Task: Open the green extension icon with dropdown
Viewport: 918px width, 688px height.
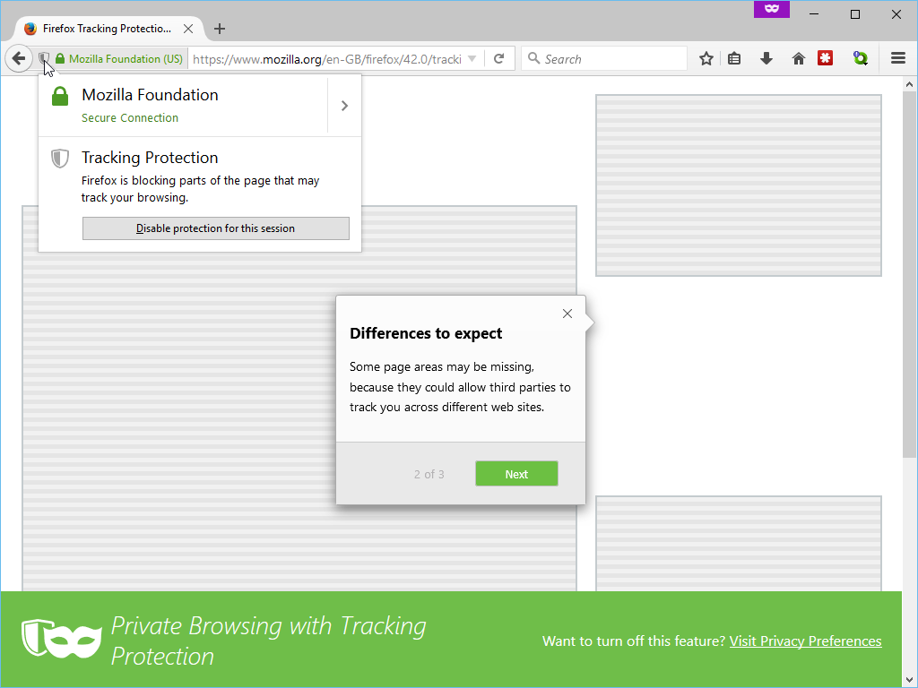Action: pos(861,59)
